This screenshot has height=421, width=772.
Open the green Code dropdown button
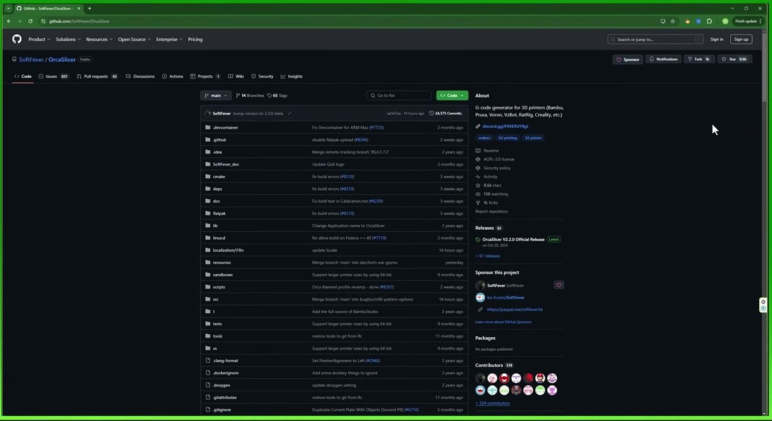[x=452, y=96]
